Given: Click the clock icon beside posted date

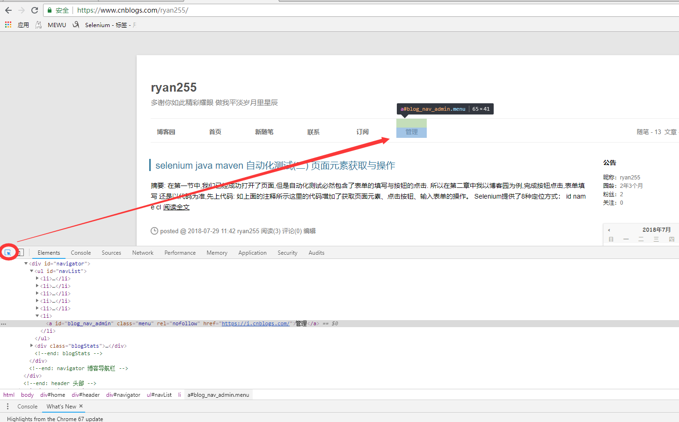Looking at the screenshot, I should click(x=154, y=231).
